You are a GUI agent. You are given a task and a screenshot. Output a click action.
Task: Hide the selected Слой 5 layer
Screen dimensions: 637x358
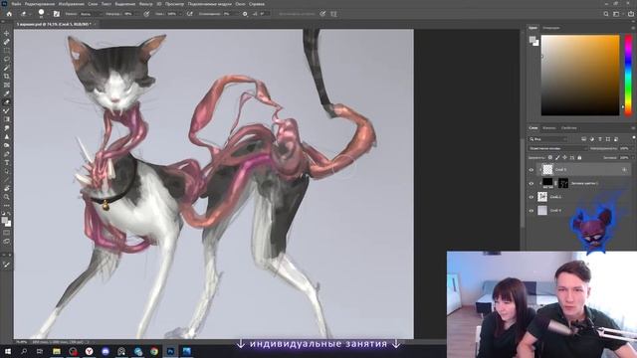tap(531, 170)
